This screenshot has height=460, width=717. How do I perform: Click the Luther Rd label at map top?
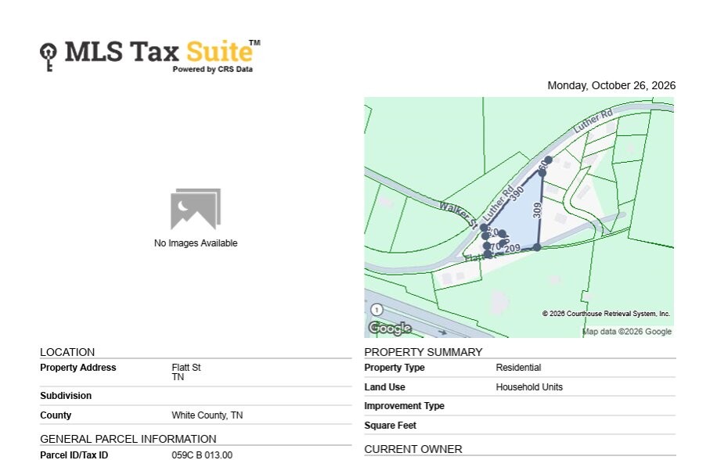[593, 120]
